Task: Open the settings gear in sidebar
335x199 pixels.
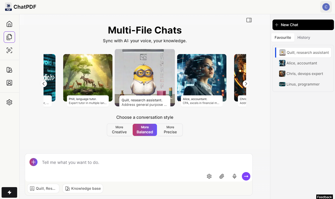Action: (x=9, y=102)
